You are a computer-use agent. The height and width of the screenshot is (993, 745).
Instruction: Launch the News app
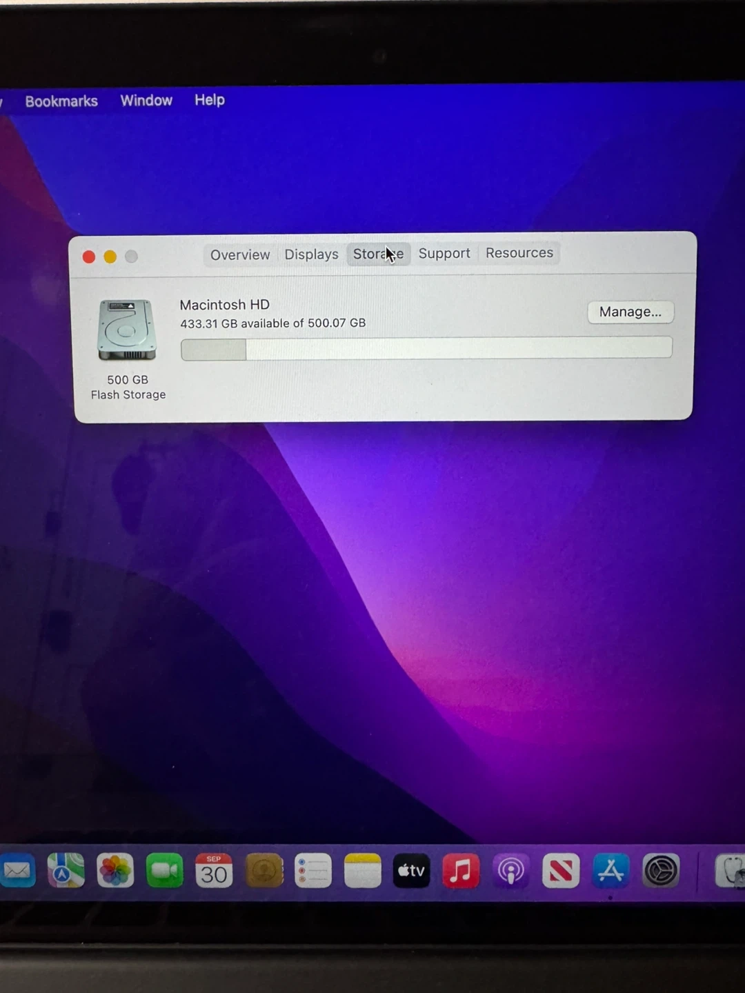point(560,871)
